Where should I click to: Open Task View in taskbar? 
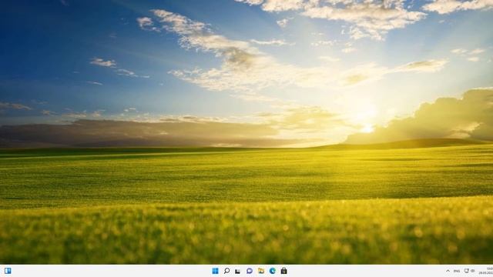click(238, 271)
